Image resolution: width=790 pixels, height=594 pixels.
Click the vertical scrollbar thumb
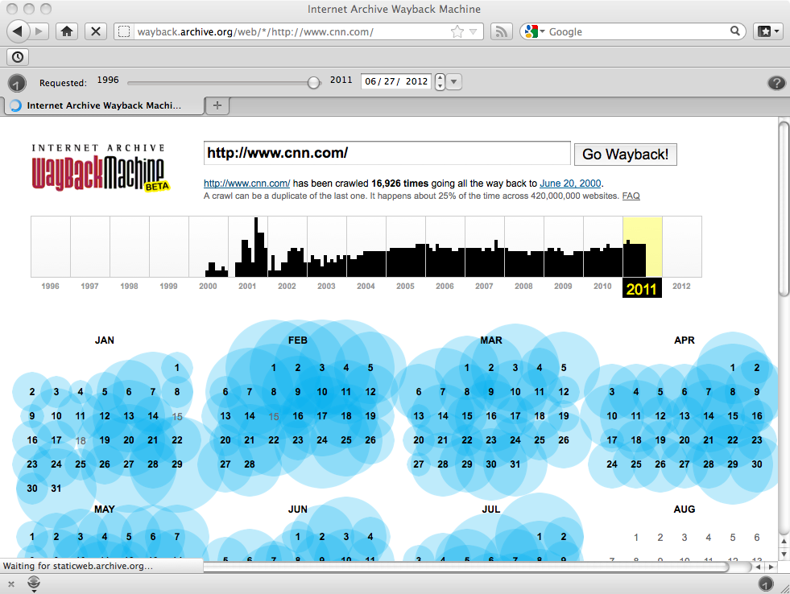click(x=784, y=209)
